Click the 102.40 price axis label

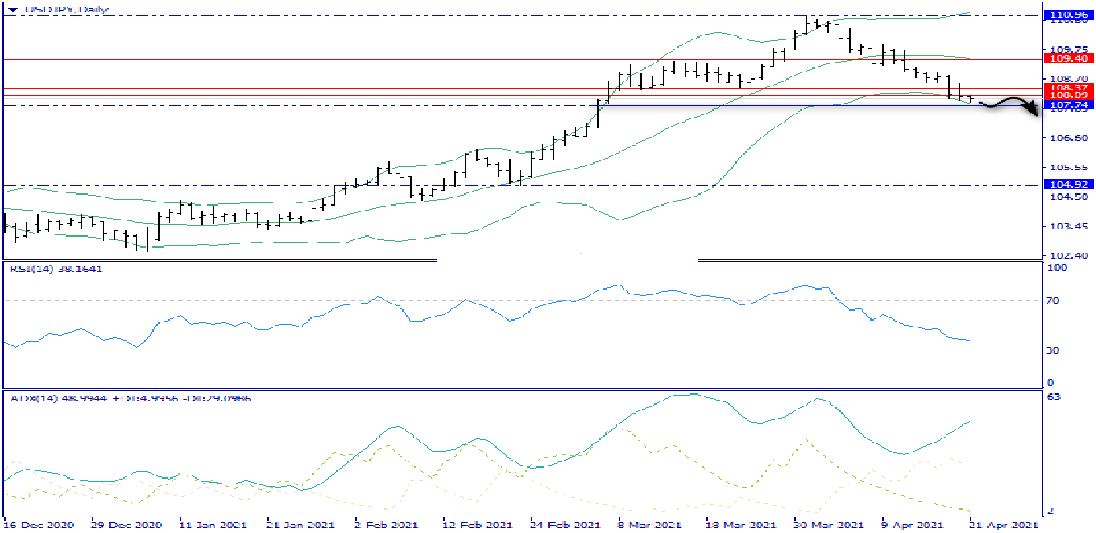click(1064, 256)
